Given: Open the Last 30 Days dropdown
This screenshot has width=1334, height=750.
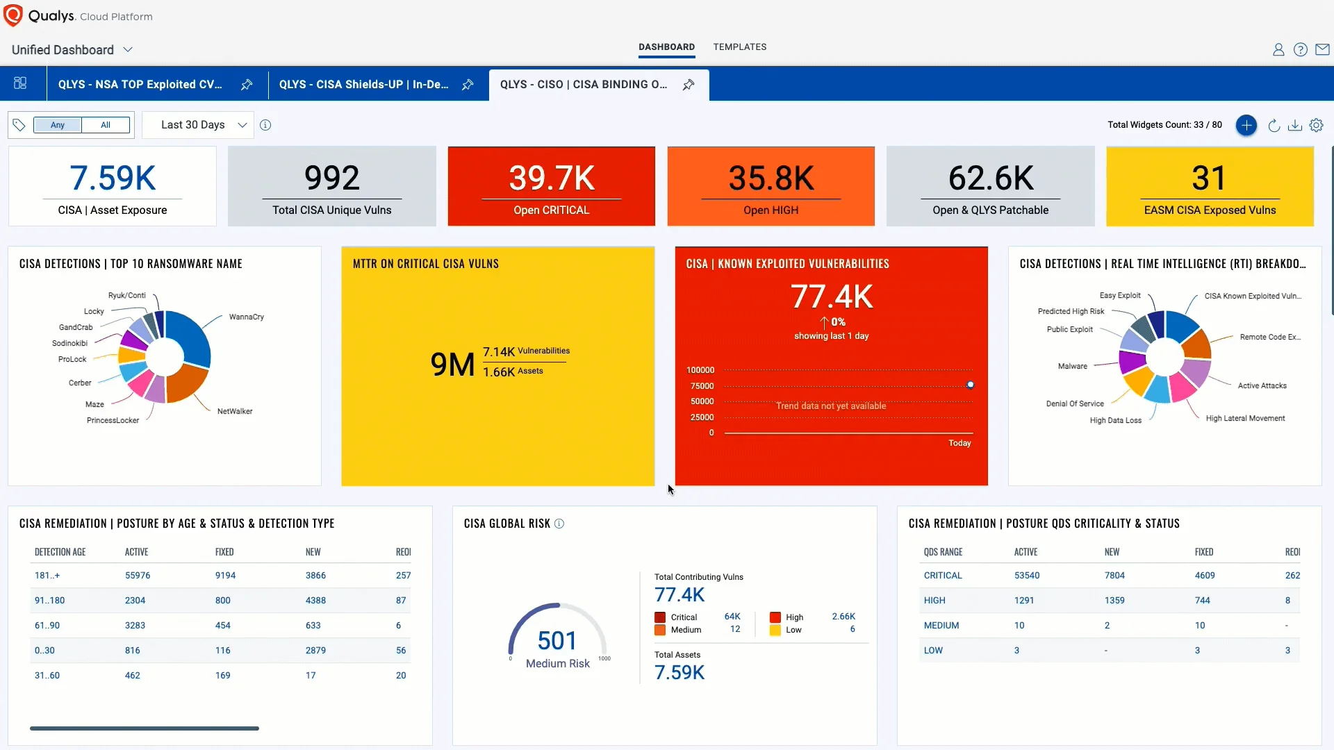Looking at the screenshot, I should coord(198,125).
